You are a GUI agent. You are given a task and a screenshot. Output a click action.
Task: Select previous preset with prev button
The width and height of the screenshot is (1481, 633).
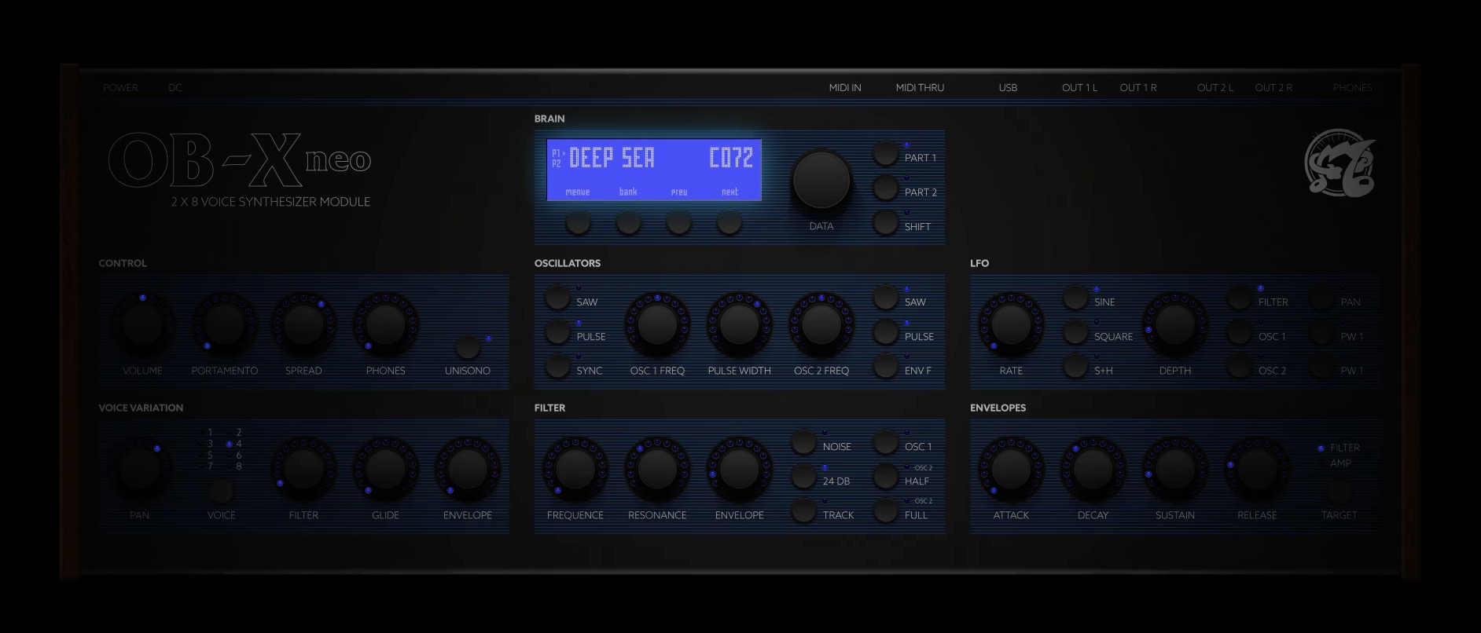coord(678,223)
